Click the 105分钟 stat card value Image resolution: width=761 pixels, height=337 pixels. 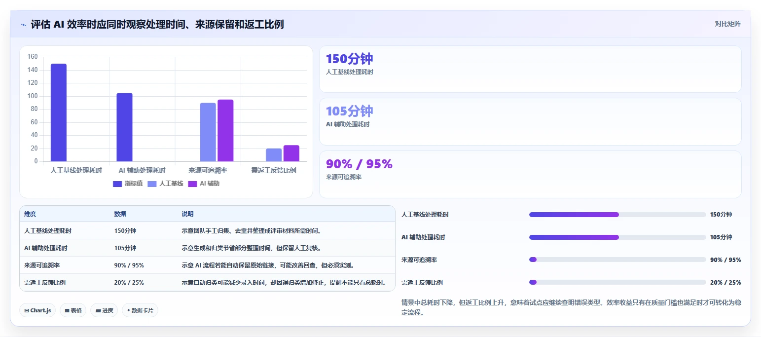(x=349, y=111)
